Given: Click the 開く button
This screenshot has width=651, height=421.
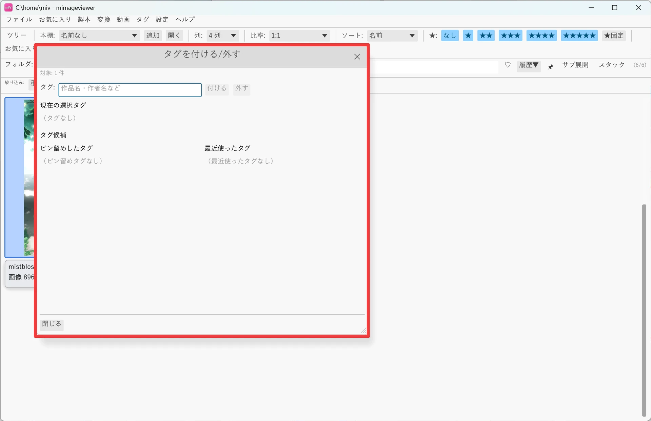Looking at the screenshot, I should (x=174, y=36).
